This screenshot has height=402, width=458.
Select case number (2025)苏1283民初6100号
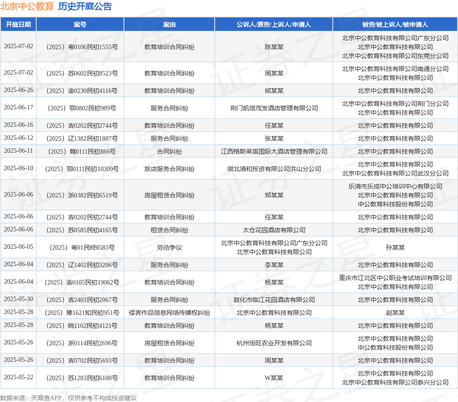pos(82,378)
